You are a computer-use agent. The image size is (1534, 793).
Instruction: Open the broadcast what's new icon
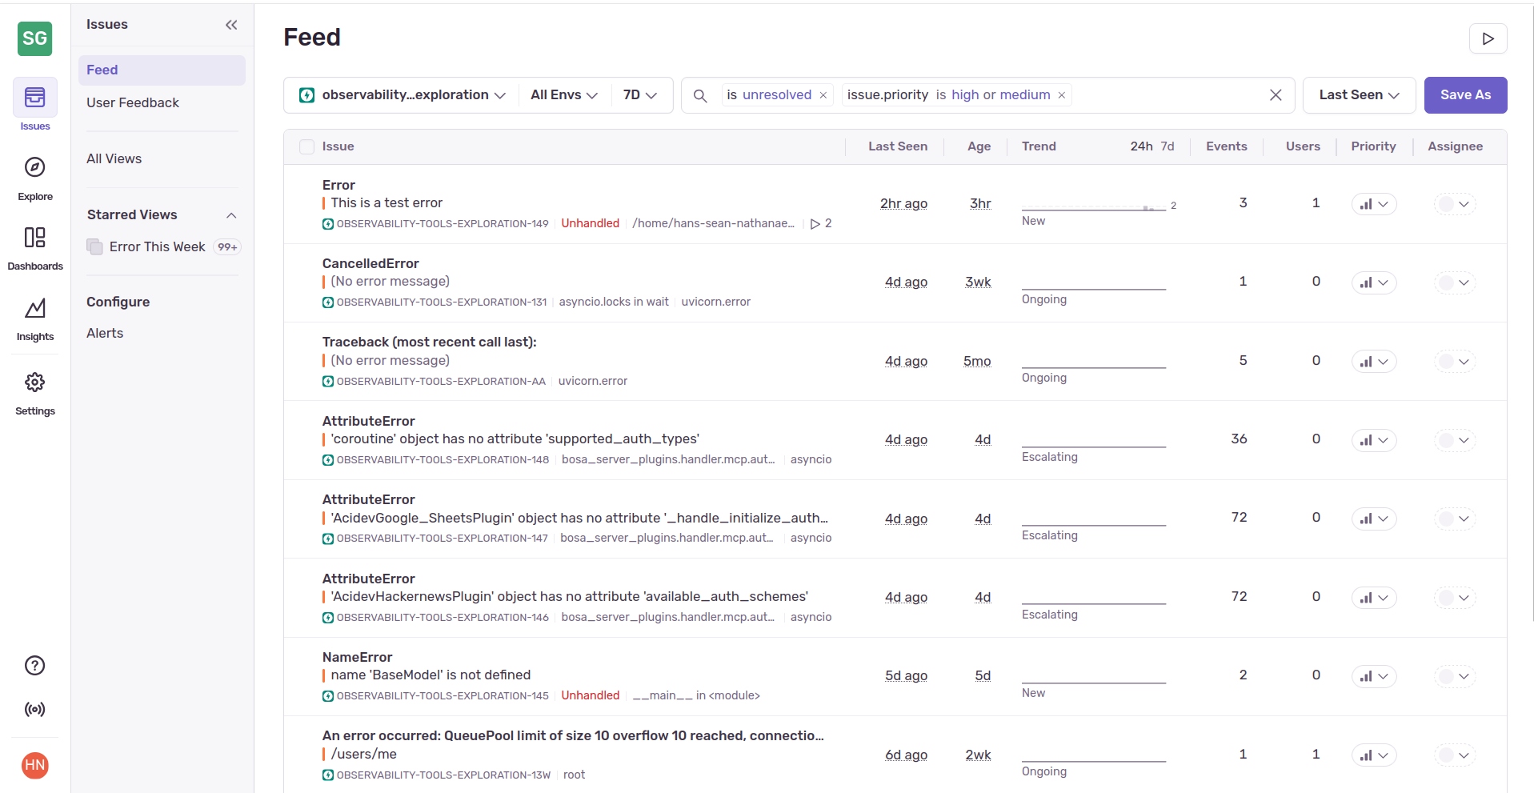pyautogui.click(x=34, y=709)
